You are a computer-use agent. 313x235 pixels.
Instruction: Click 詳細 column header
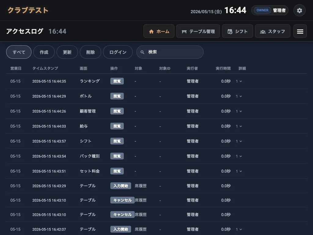click(x=242, y=68)
